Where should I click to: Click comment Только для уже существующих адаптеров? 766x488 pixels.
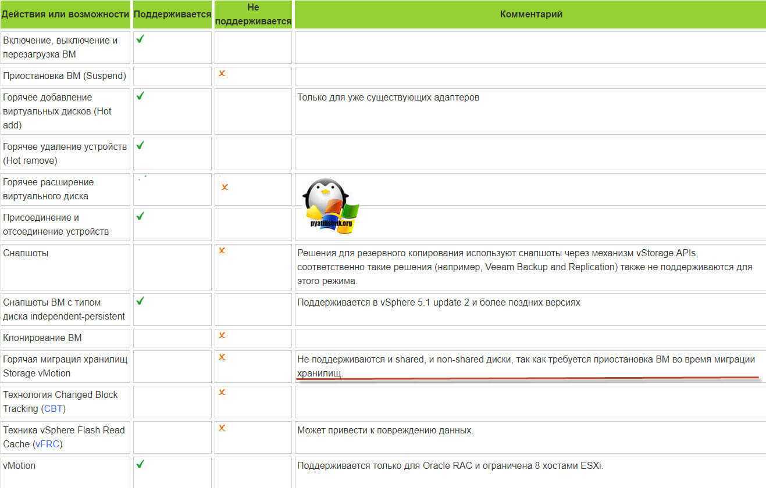389,97
